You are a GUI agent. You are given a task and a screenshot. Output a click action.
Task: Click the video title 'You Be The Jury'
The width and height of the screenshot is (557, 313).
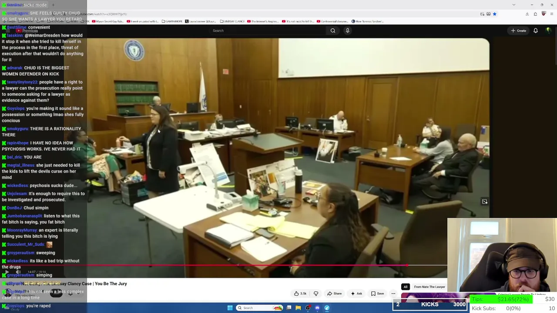click(111, 284)
